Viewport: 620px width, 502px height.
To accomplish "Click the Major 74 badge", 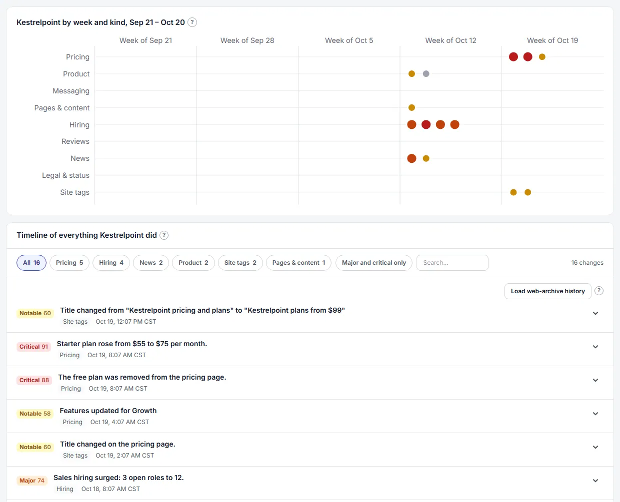I will (x=32, y=481).
